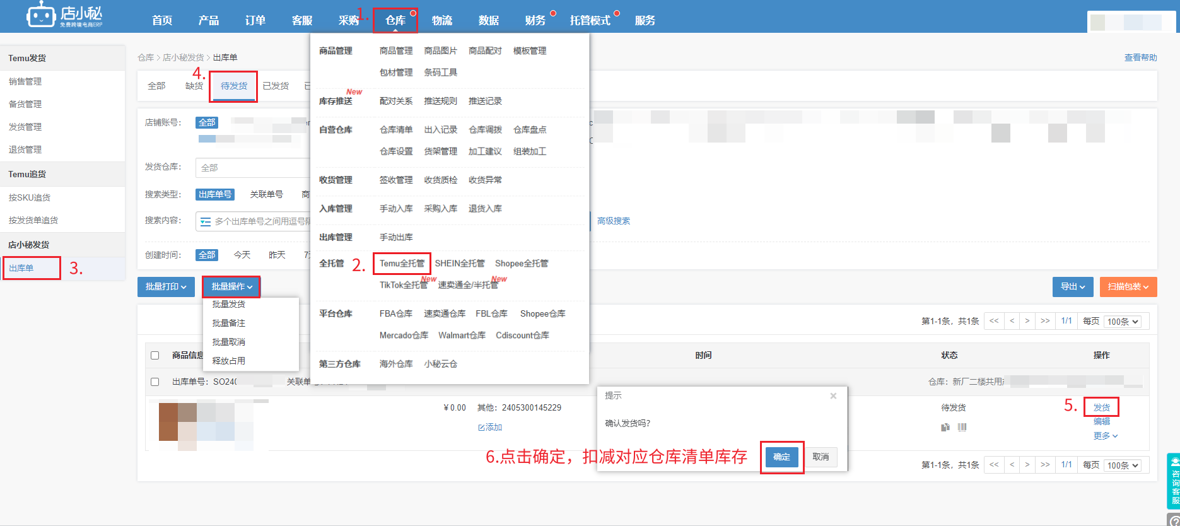Click 店小秘发货 in the breadcrumb

(x=183, y=57)
